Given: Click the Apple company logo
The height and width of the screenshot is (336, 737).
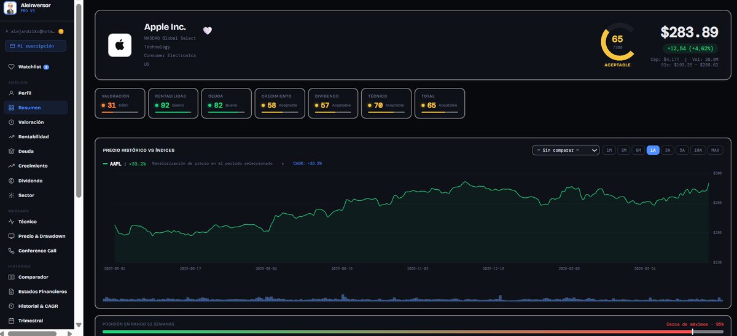Looking at the screenshot, I should coord(120,45).
